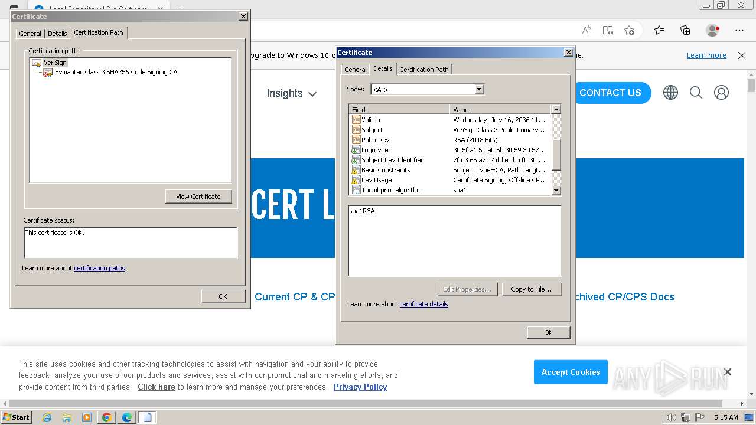The width and height of the screenshot is (756, 425).
Task: Select the Subject field row
Action: [450, 130]
